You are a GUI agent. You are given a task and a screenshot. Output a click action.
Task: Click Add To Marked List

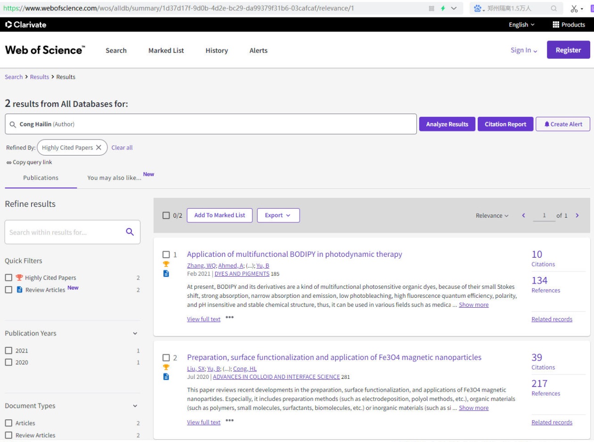click(220, 215)
